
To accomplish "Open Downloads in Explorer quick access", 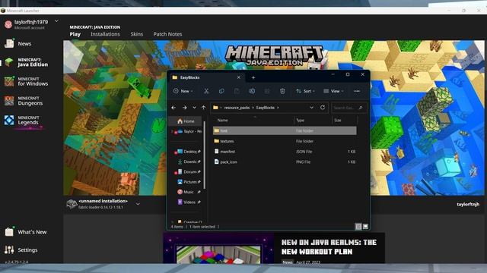I will 189,162.
